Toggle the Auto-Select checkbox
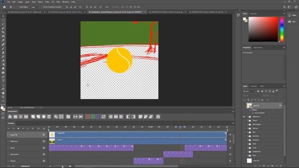The image size is (299, 168). (18, 7)
